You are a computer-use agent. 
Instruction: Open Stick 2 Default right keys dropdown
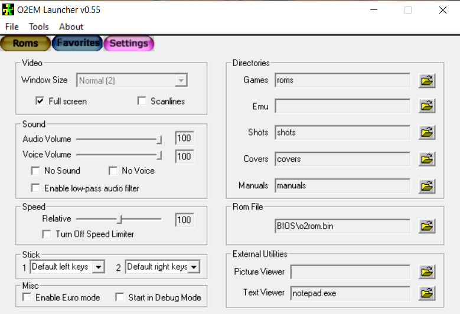coord(194,267)
